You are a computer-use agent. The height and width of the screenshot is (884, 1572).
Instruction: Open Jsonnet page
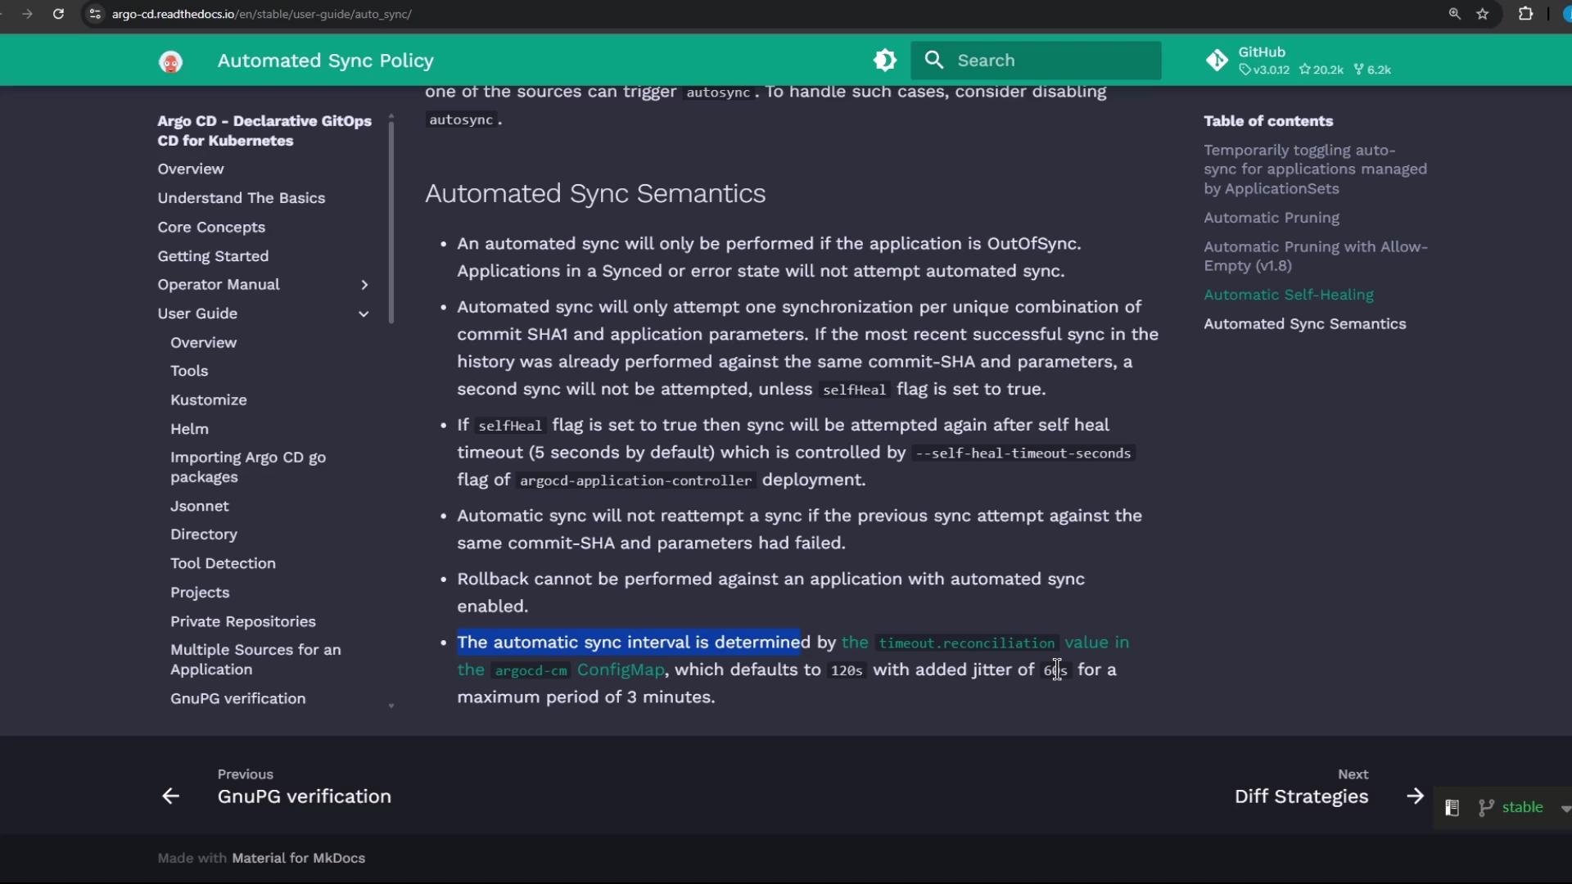click(x=199, y=507)
